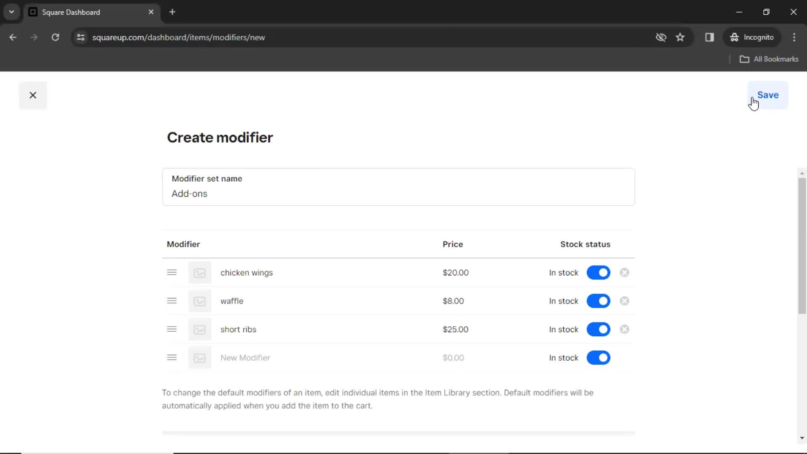Screen dimensions: 807x454
Task: Remove the short ribs modifier
Action: 625,329
